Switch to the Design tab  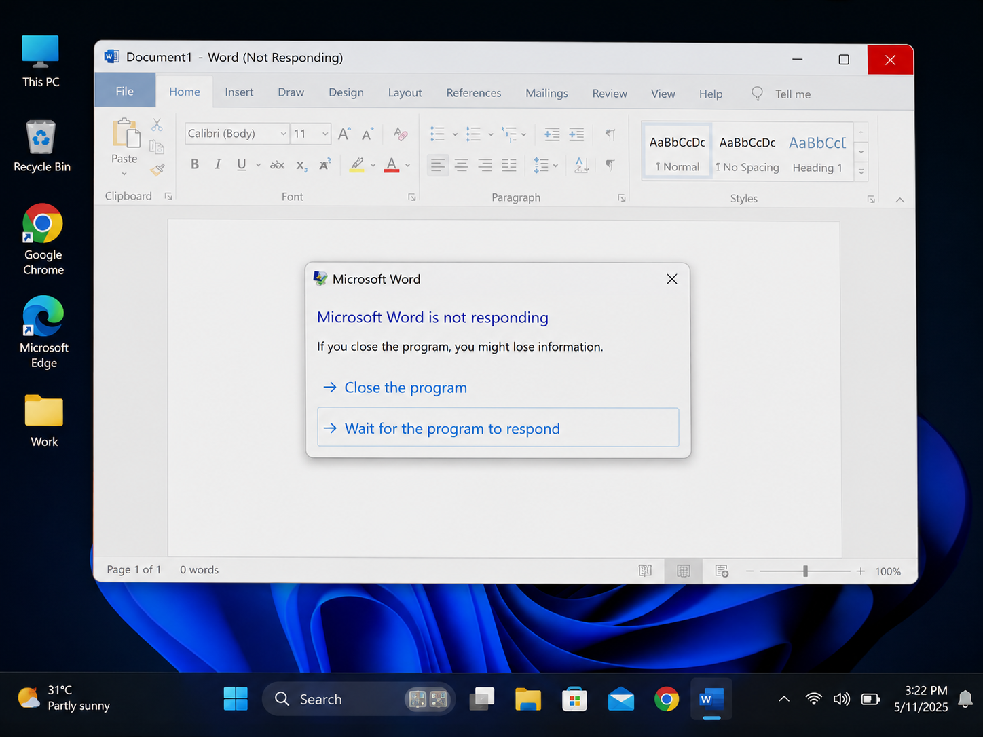(346, 92)
